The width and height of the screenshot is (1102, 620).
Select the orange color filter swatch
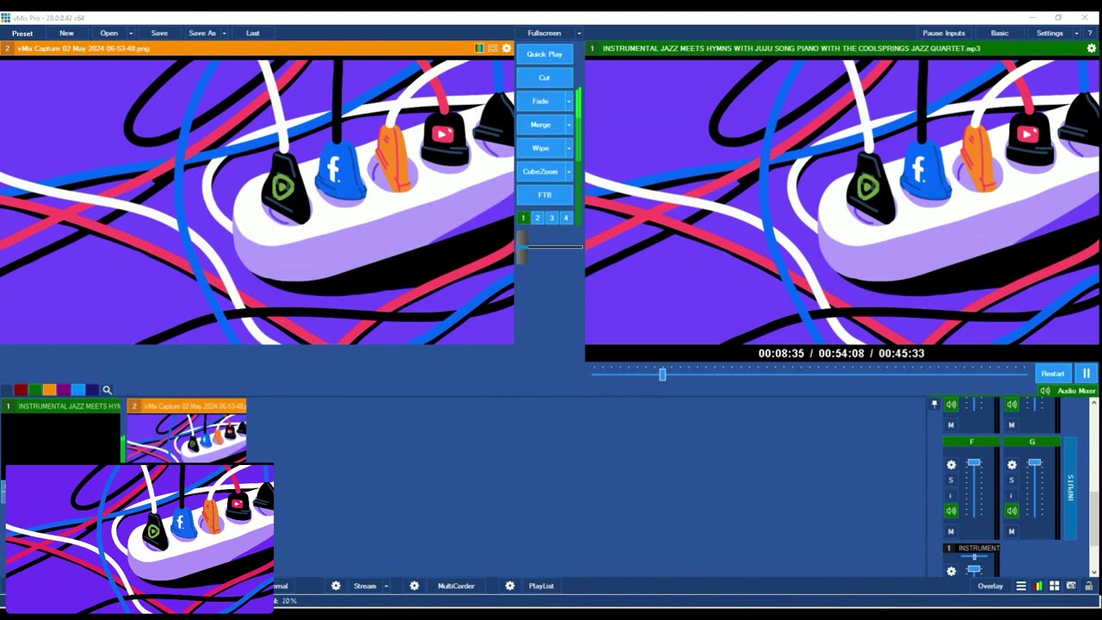49,390
